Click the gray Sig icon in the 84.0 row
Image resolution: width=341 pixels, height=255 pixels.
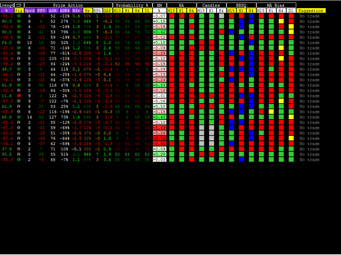[19, 42]
